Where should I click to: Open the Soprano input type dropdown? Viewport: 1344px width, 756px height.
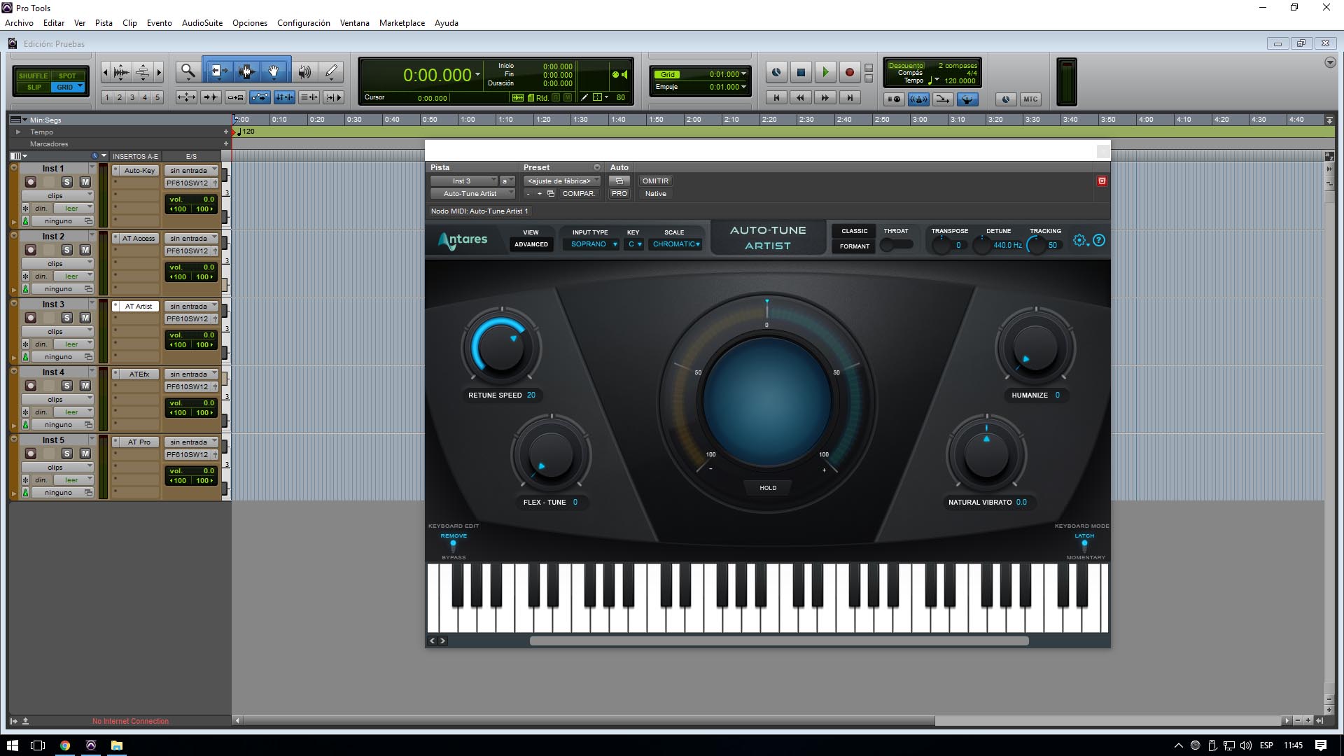point(591,244)
